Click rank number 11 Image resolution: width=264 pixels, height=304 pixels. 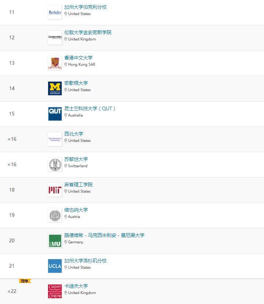tap(12, 12)
